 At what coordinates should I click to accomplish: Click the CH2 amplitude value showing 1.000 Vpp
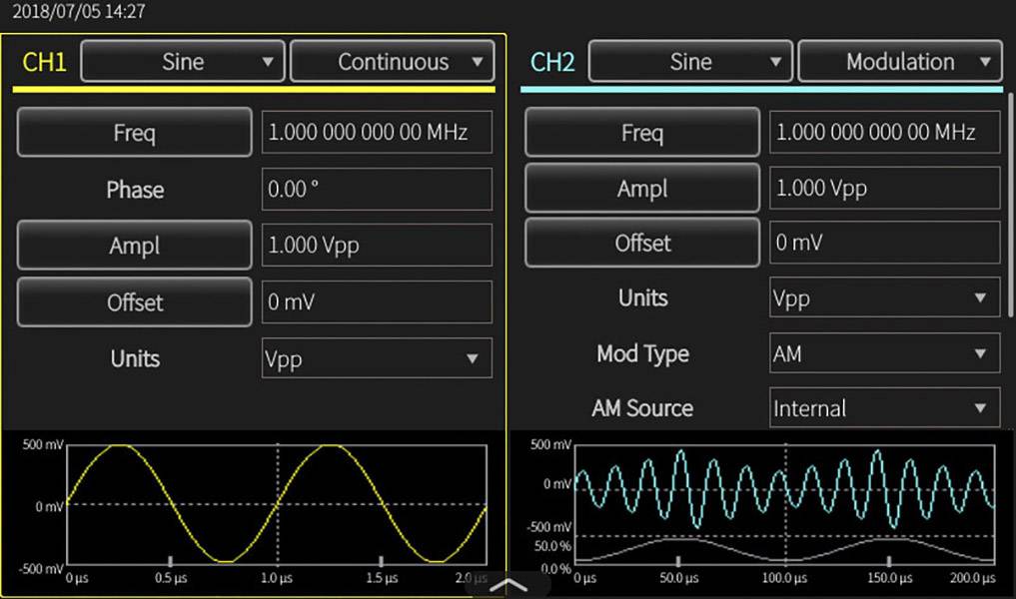coord(884,188)
